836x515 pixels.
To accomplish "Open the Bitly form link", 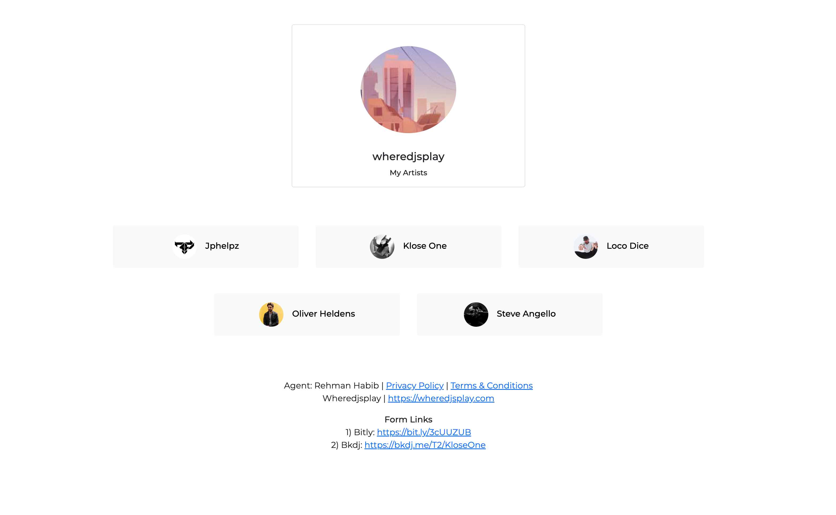I will [x=424, y=432].
